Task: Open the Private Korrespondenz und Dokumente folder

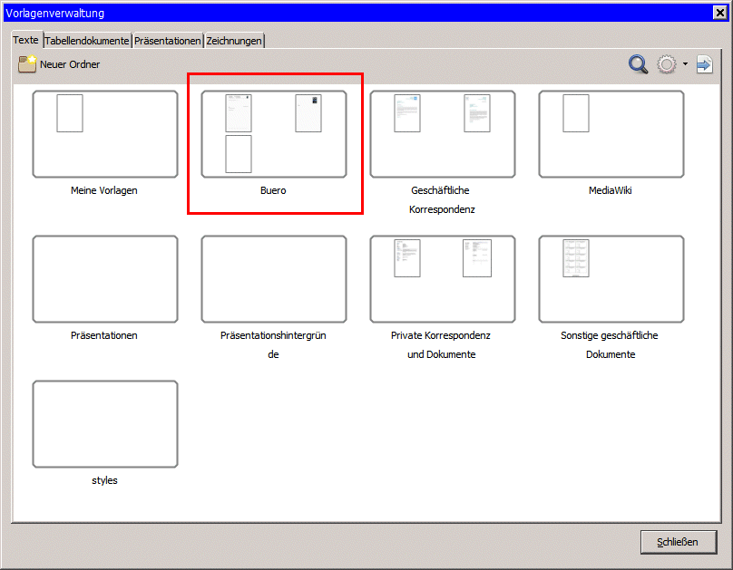Action: click(x=442, y=278)
